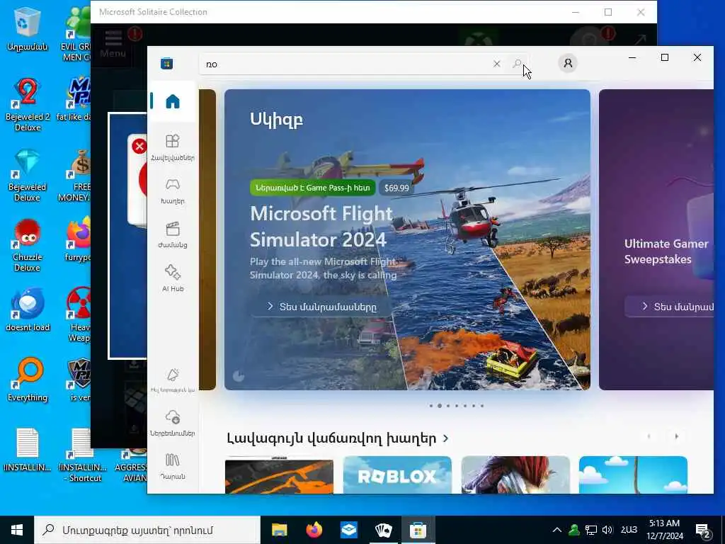Select the first carousel page dot
Viewport: 725px width, 544px height.
point(431,406)
